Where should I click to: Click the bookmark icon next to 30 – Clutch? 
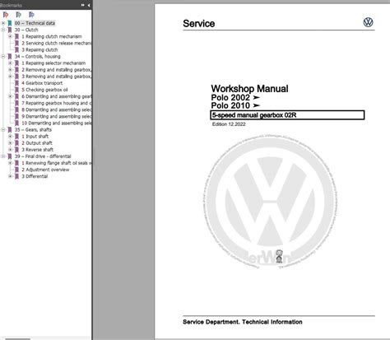pos(10,30)
